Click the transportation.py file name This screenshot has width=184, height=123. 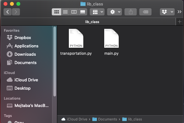tap(76, 53)
